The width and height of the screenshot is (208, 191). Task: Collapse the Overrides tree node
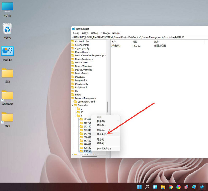(x=73, y=105)
